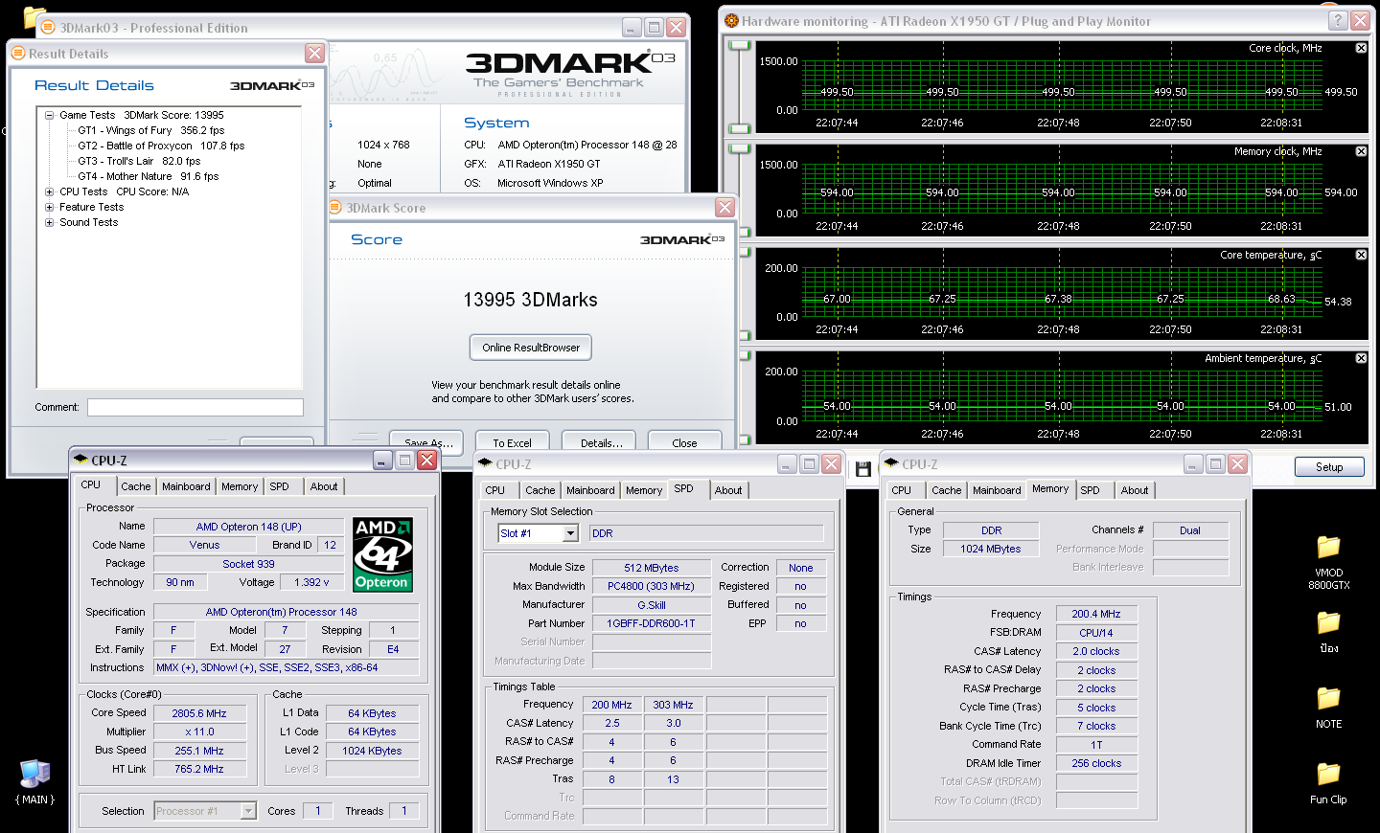
Task: Select the GT1 - Wings of Fury result row
Action: (x=151, y=130)
